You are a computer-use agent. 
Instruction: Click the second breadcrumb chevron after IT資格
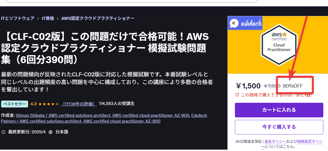[58, 18]
